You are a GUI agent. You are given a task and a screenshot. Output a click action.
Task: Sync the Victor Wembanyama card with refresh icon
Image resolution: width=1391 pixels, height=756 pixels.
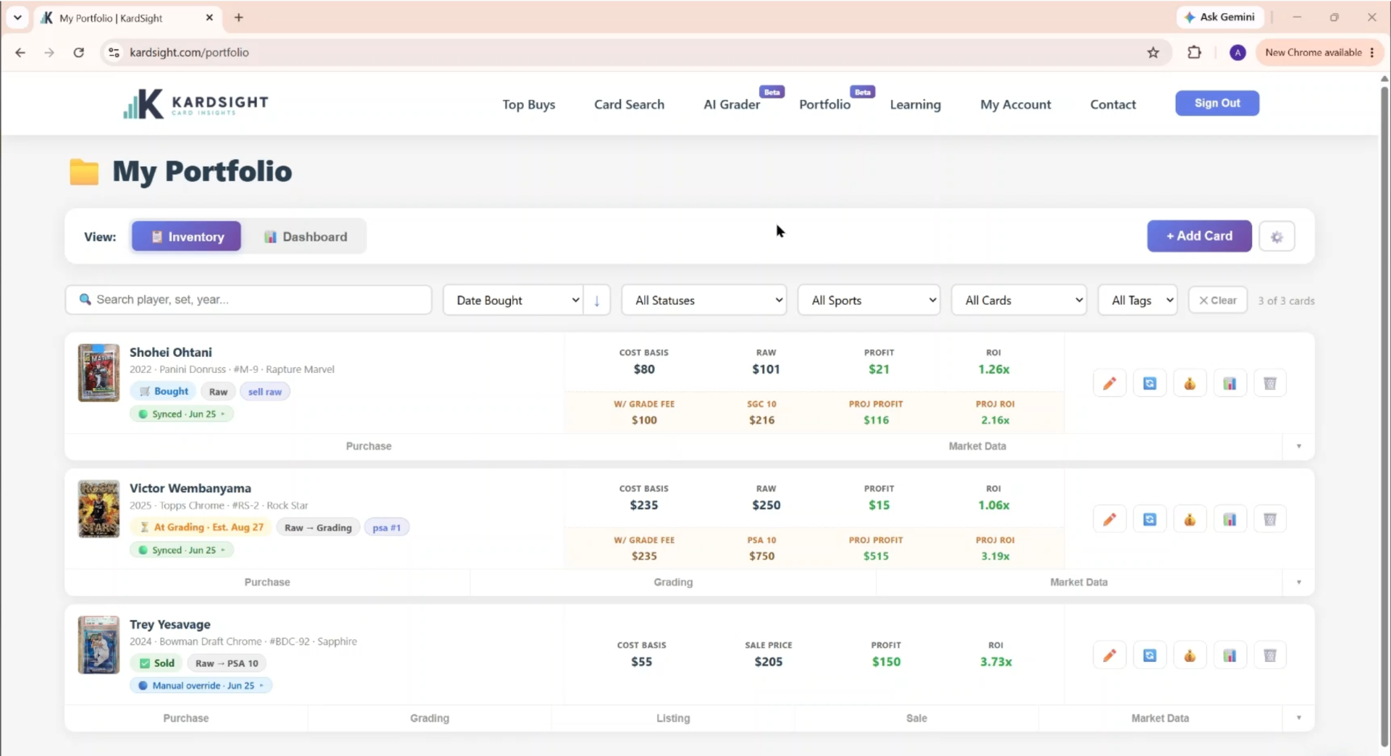click(1150, 519)
